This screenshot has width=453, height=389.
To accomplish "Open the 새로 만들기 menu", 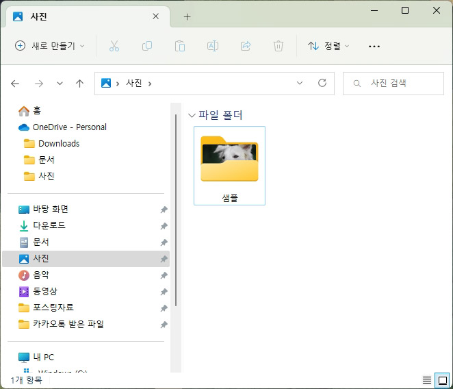I will click(x=49, y=46).
